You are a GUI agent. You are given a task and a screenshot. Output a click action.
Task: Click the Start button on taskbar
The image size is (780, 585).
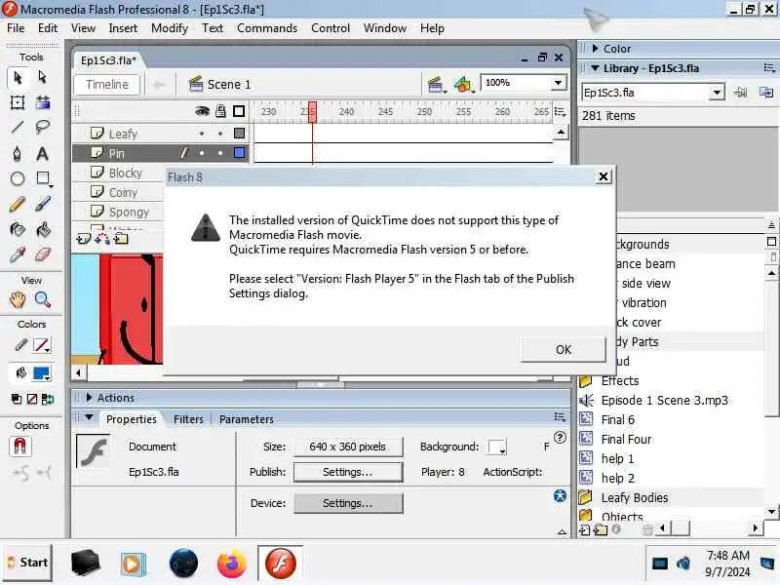(x=28, y=563)
